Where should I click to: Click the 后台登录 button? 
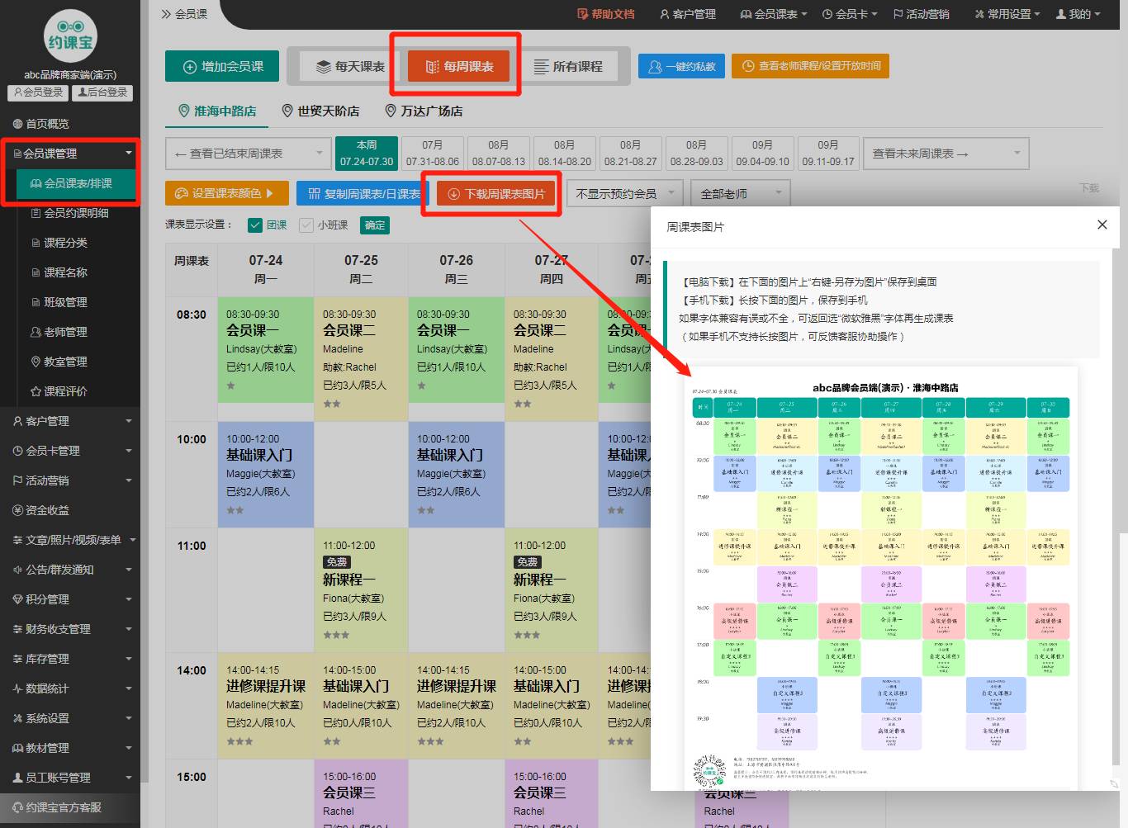pos(102,92)
